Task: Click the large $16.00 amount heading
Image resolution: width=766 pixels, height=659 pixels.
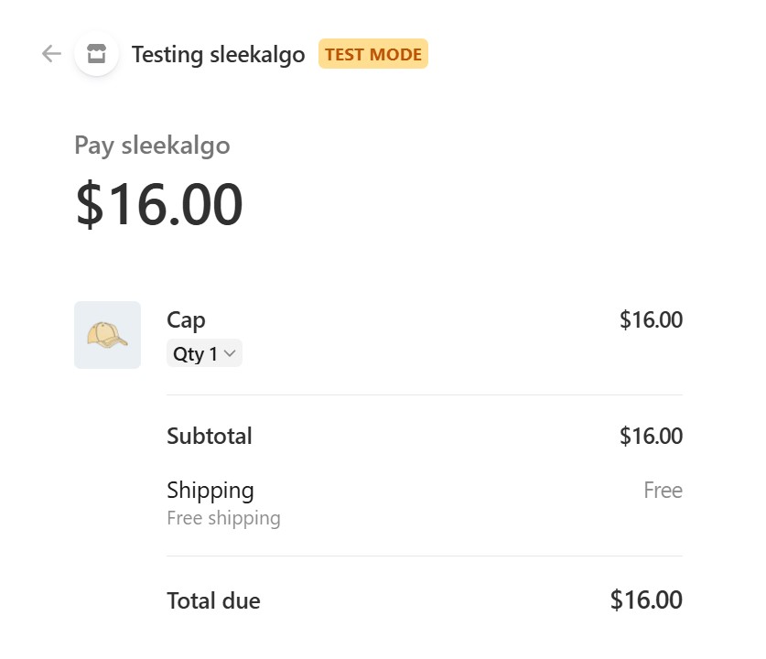Action: point(159,203)
